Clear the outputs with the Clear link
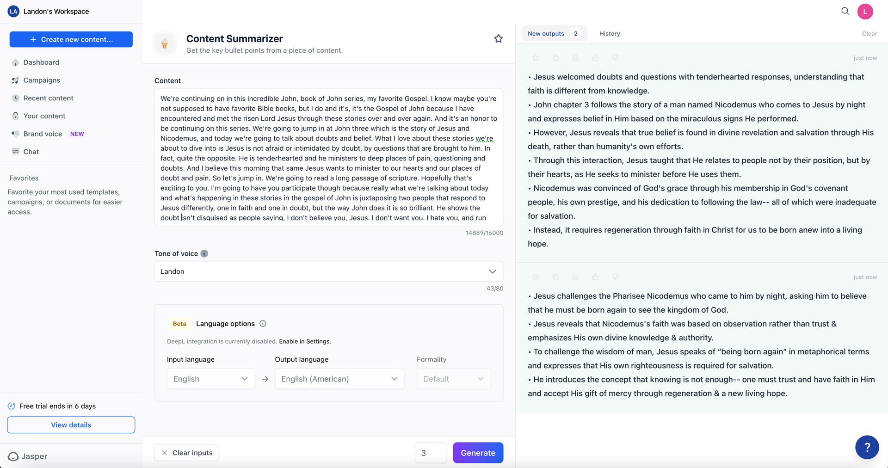Image resolution: width=888 pixels, height=468 pixels. pyautogui.click(x=869, y=34)
